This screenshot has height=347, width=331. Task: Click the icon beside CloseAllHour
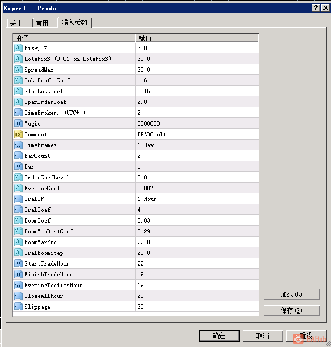18,296
